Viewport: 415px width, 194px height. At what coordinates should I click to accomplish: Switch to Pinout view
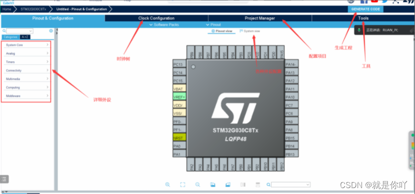pos(222,31)
